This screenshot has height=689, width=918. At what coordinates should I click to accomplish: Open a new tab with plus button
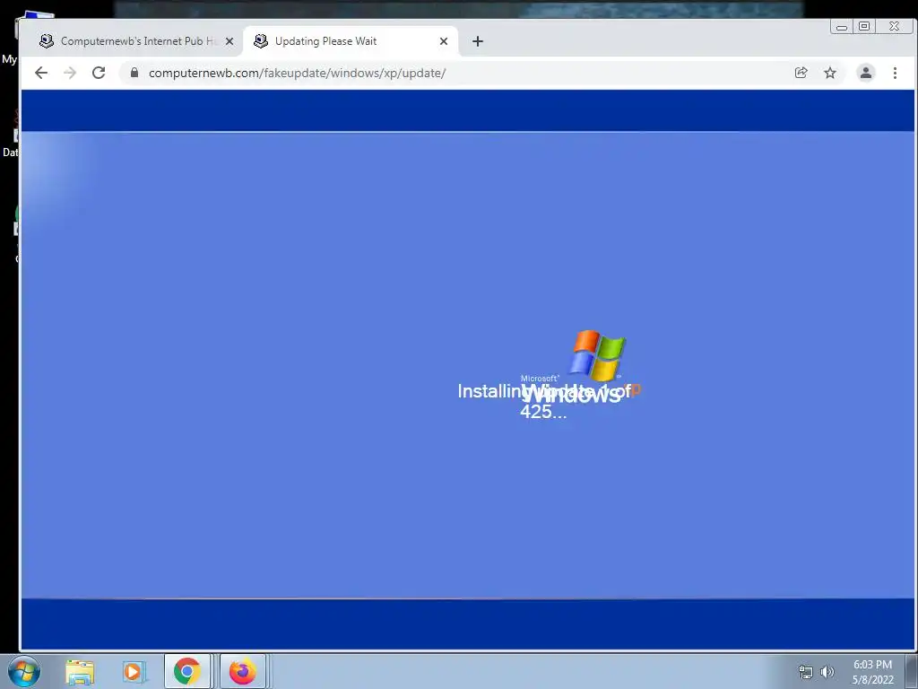(x=478, y=41)
